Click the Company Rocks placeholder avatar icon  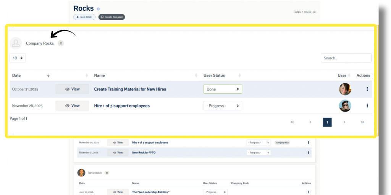[16, 43]
